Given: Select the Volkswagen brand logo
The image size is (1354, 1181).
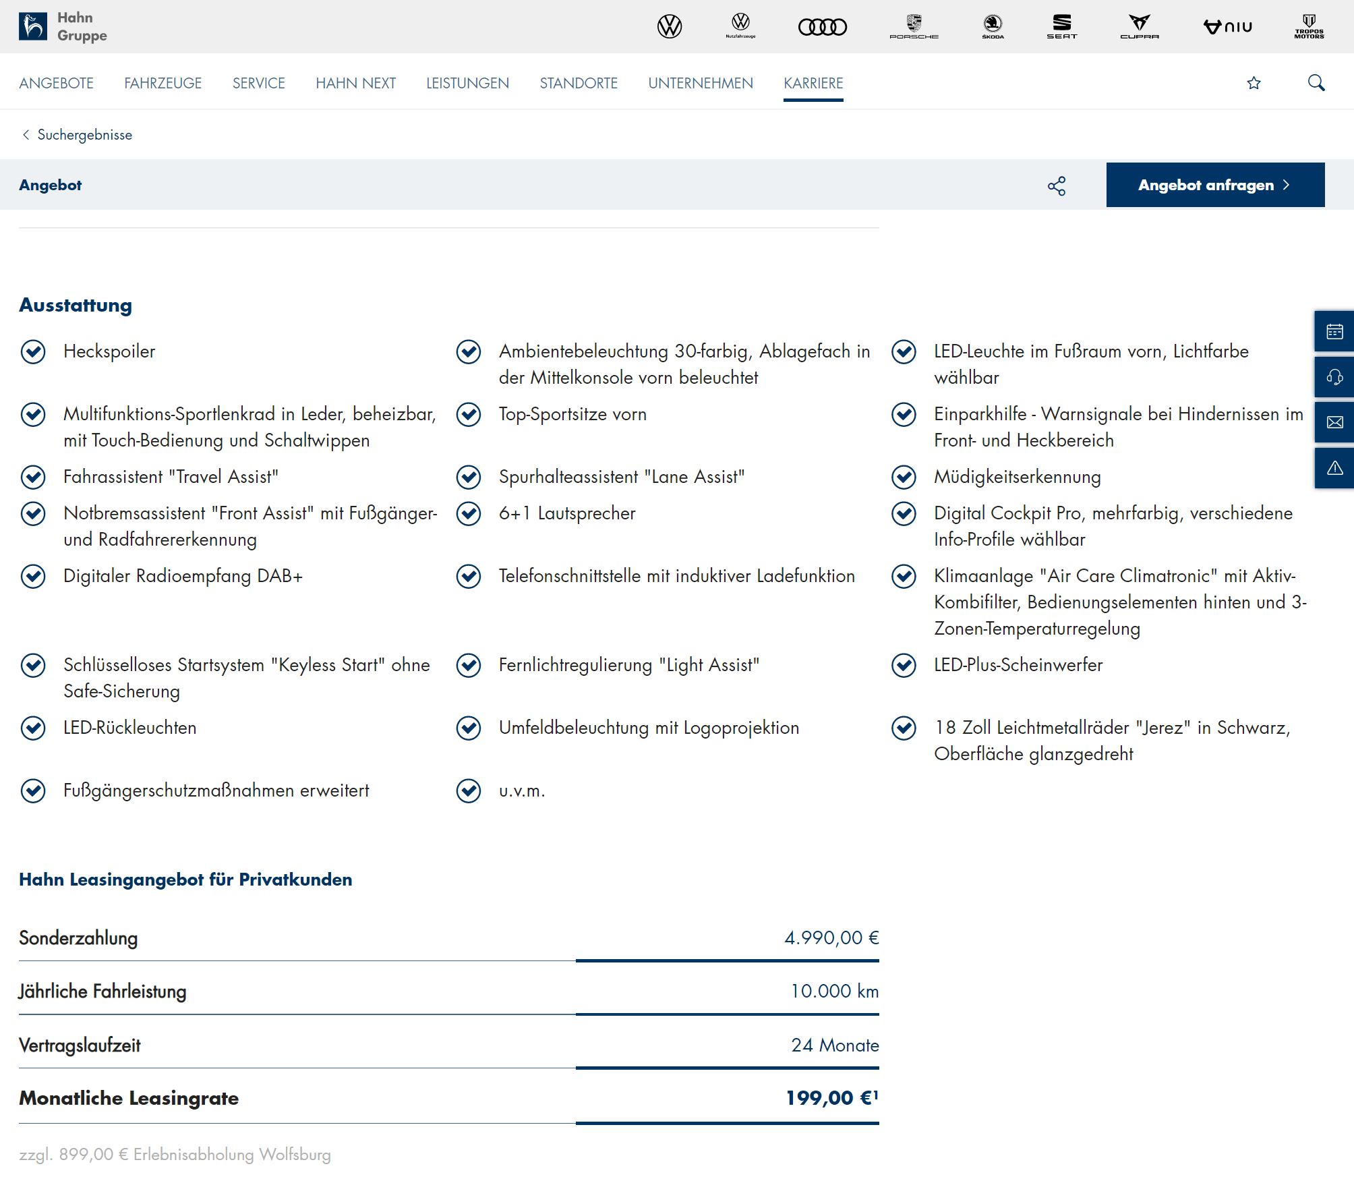Looking at the screenshot, I should tap(670, 26).
